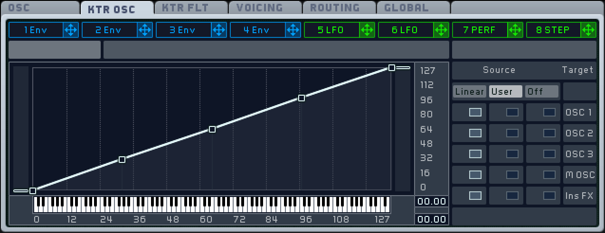Click a key on the piano keyboard strip
Screen dimensions: 605x233
coord(212,205)
